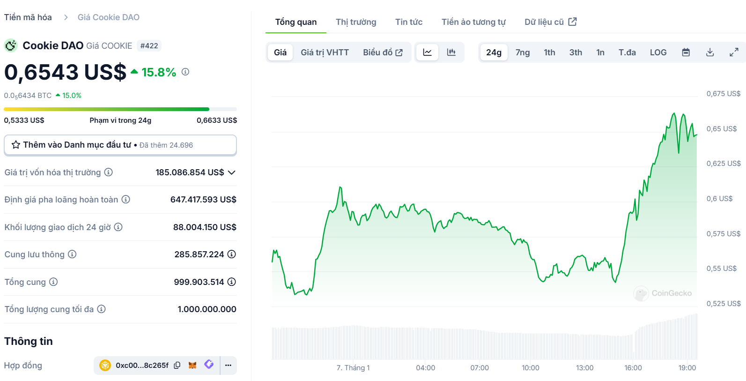
Task: Click the 0,5333 US$ 24h low value
Action: click(24, 120)
